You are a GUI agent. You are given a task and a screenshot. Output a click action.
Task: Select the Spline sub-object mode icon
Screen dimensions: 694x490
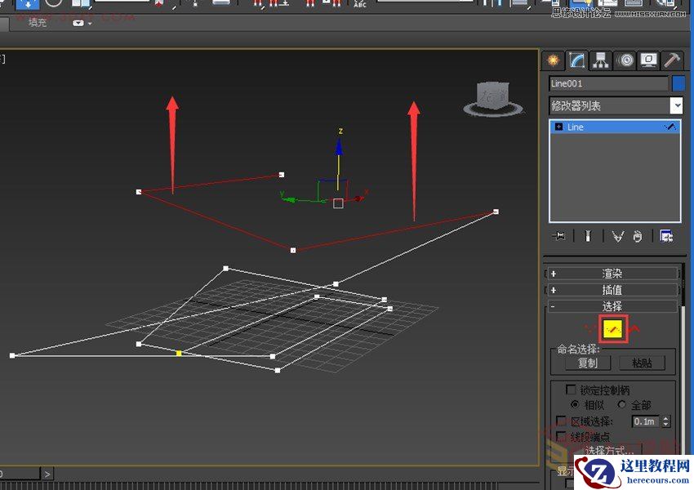point(635,327)
